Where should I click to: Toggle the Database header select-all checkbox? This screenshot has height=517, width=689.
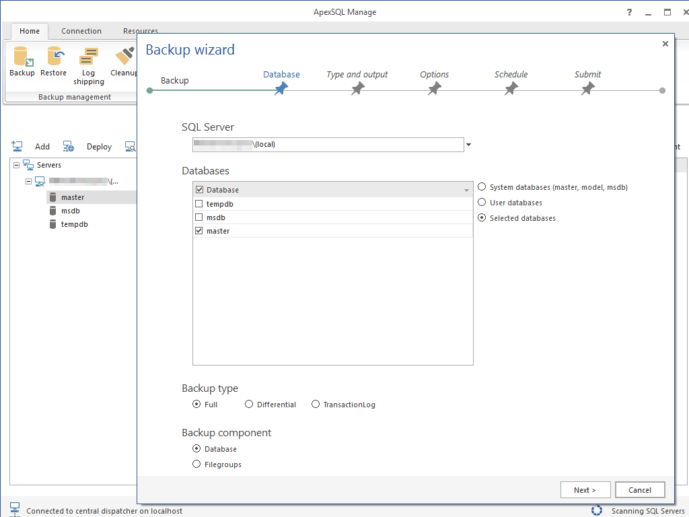click(x=199, y=189)
